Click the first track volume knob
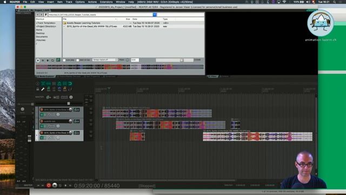The image size is (346, 195). pyautogui.click(x=71, y=109)
